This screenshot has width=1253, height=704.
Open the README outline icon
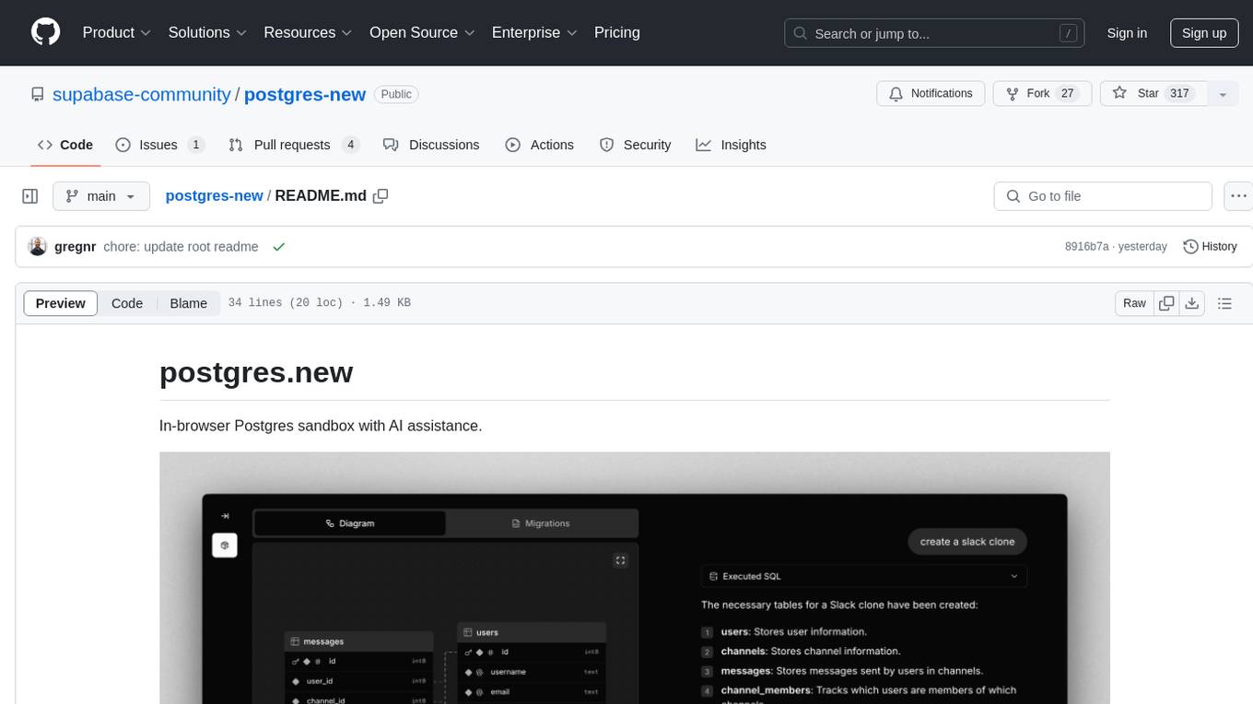point(1224,303)
